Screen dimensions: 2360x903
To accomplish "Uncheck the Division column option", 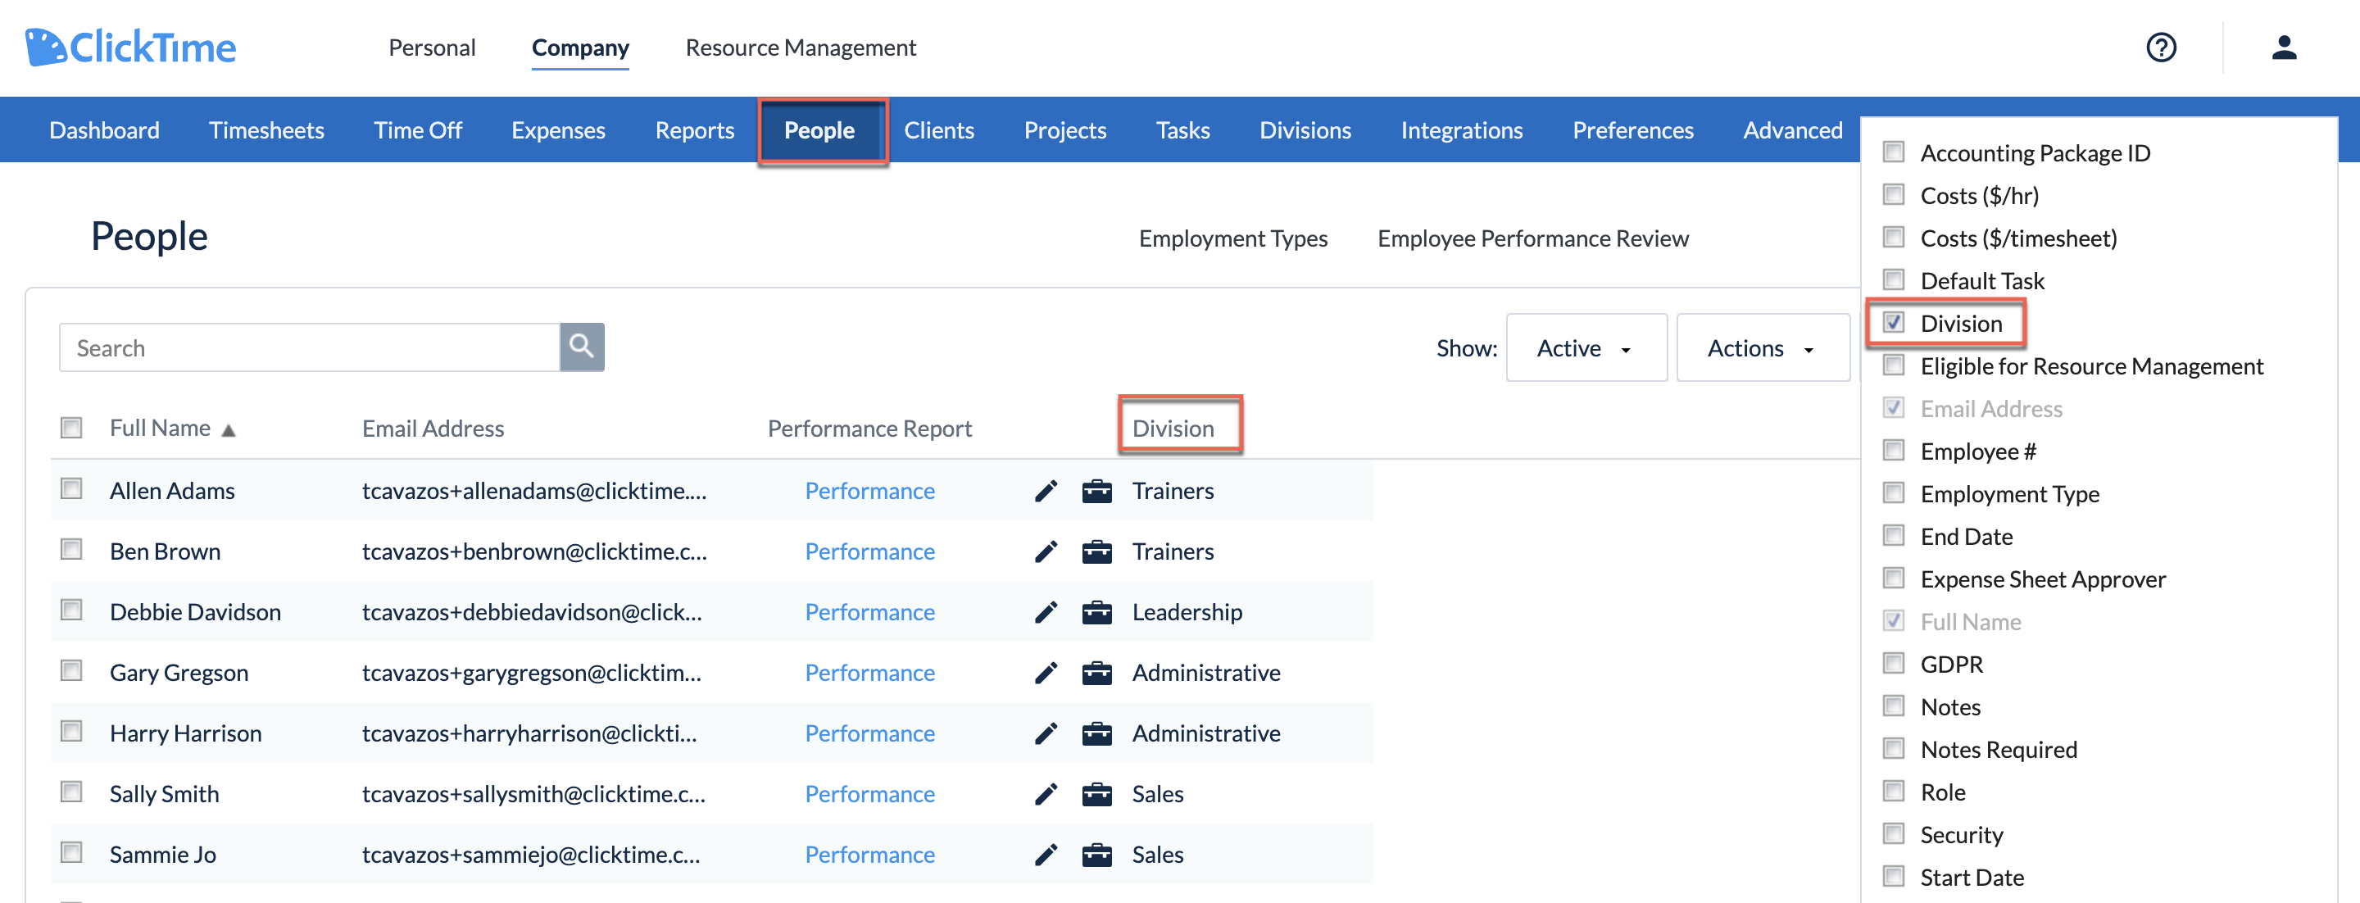I will coord(1894,322).
